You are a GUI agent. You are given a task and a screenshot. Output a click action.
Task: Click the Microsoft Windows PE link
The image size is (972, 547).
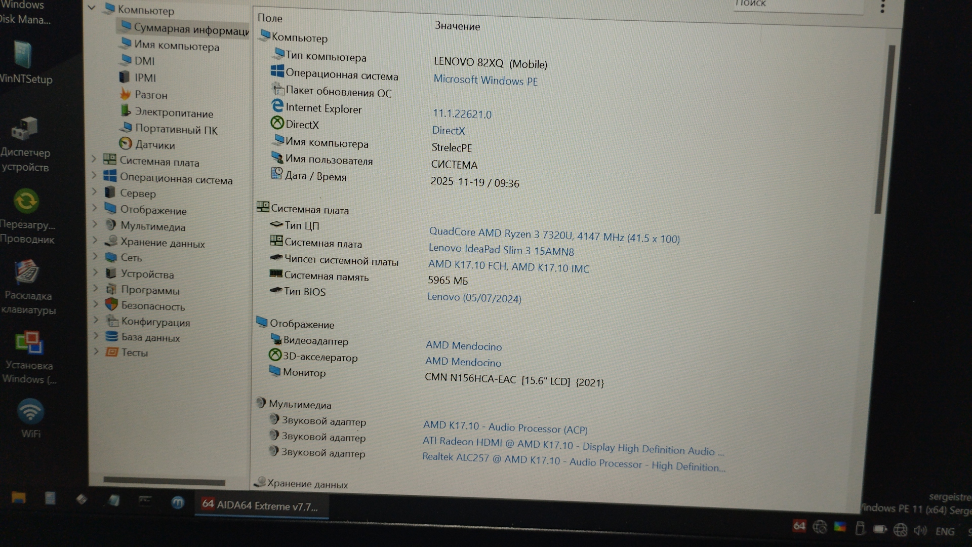coord(485,81)
